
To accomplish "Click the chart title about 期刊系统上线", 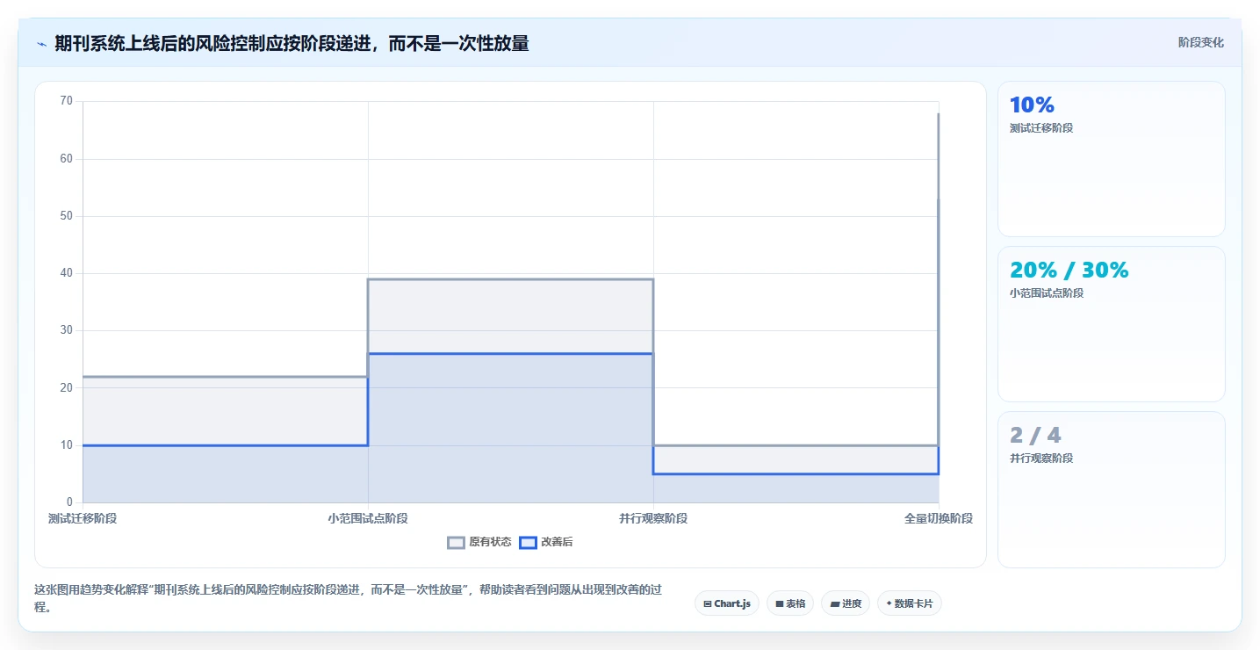I will coord(292,43).
